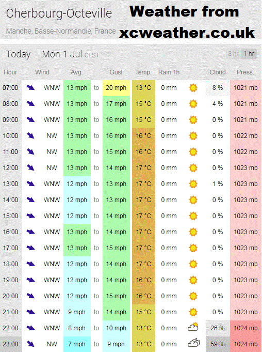Switch to 1 hr forecast view

pos(249,54)
